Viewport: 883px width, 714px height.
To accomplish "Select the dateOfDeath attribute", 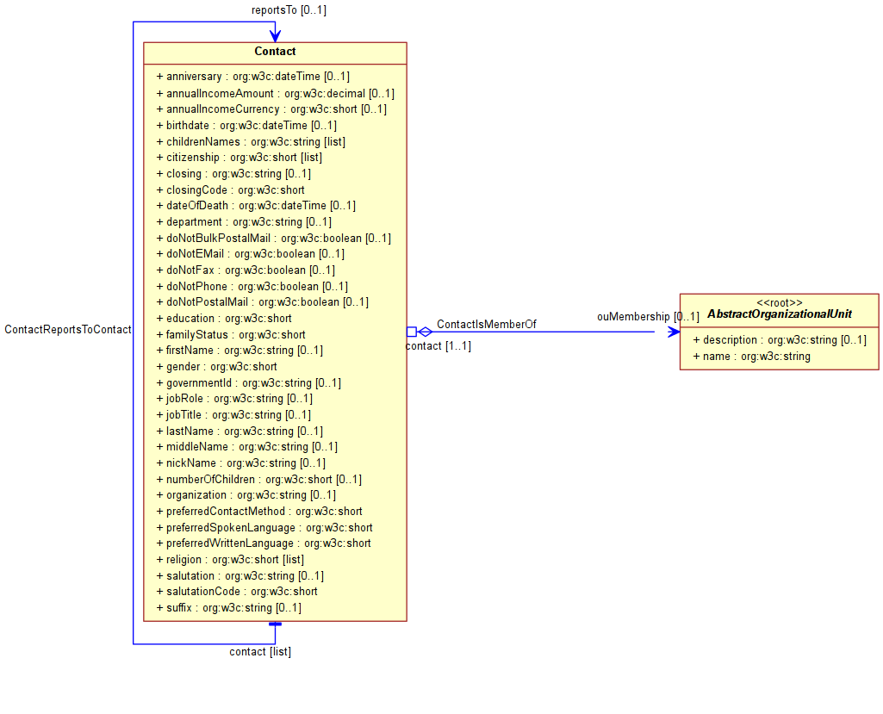I will (x=256, y=206).
